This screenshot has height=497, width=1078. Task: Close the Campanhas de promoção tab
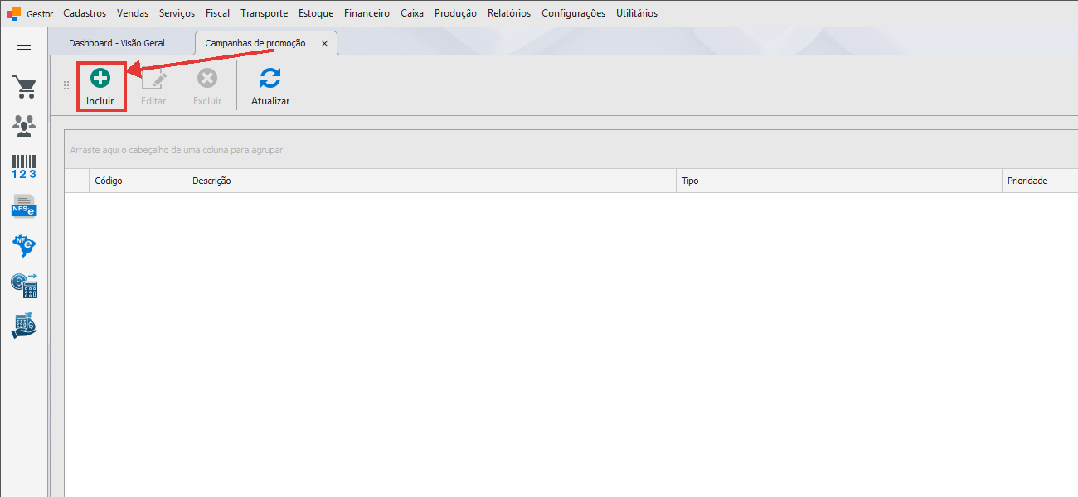coord(324,43)
